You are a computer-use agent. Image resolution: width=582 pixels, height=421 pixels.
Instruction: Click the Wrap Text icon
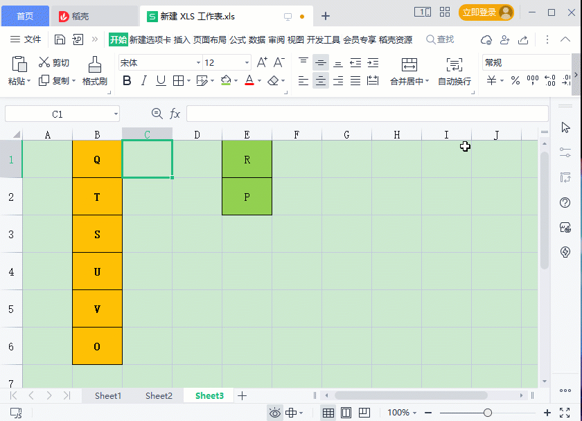455,64
